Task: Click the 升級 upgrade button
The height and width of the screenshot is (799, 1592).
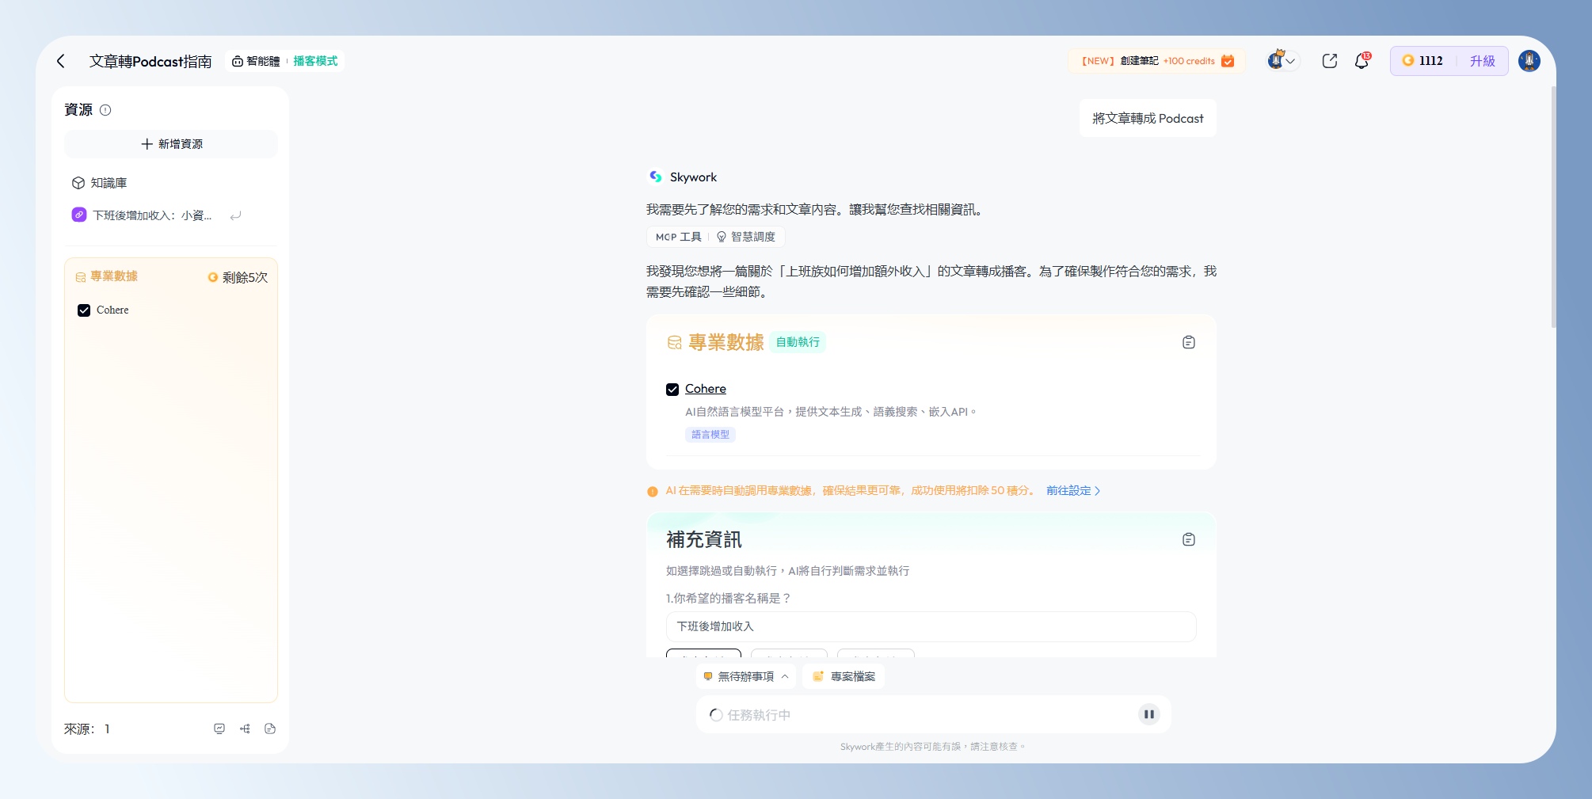Action: [1483, 61]
